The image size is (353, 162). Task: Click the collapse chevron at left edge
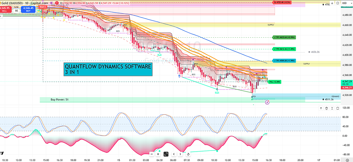pyautogui.click(x=1, y=16)
